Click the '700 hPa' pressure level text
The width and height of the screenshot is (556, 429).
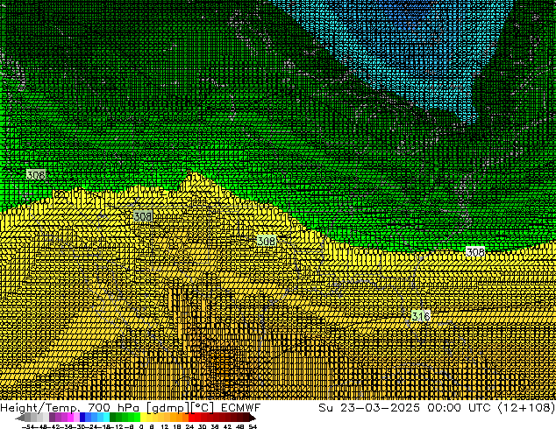tap(113, 408)
